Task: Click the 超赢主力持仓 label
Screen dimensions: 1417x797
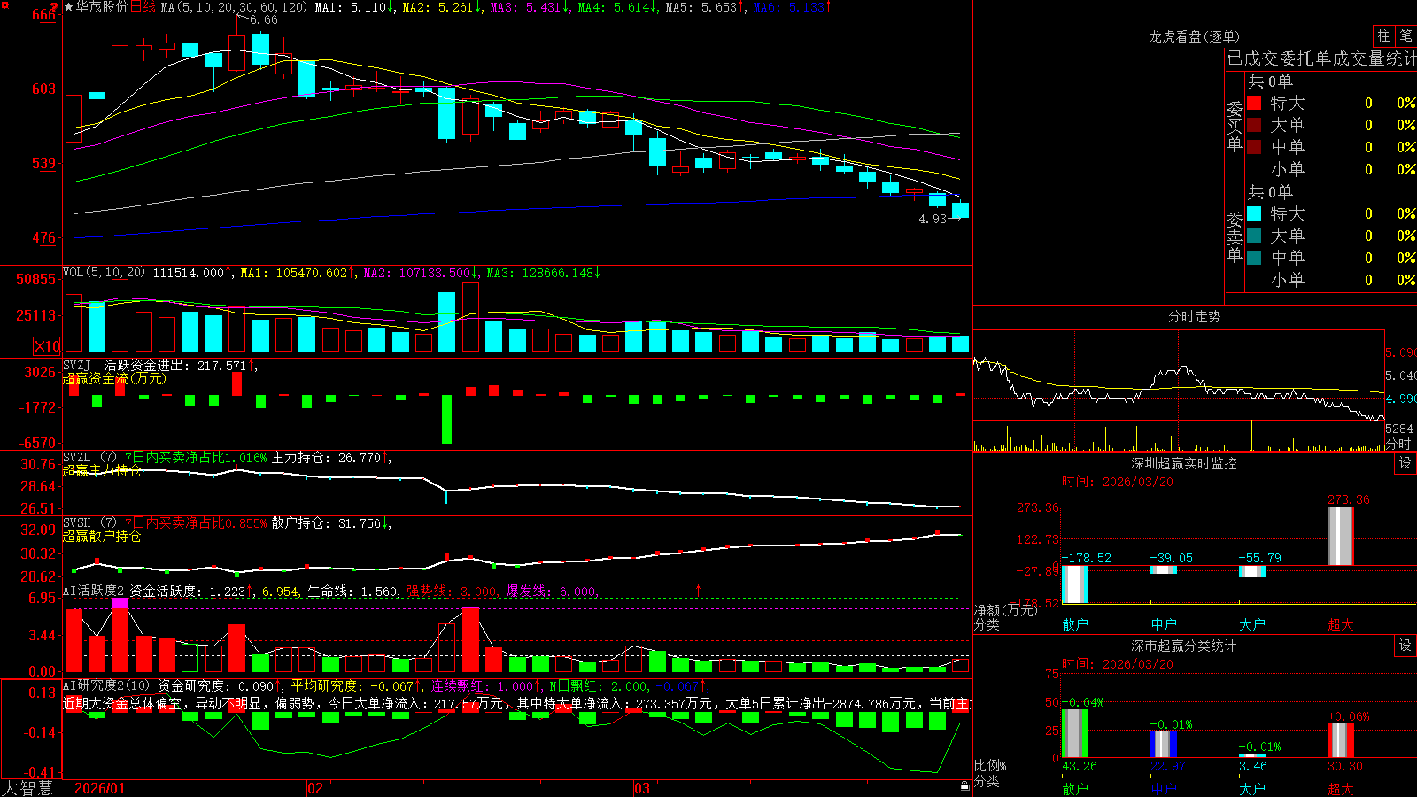Action: point(102,470)
